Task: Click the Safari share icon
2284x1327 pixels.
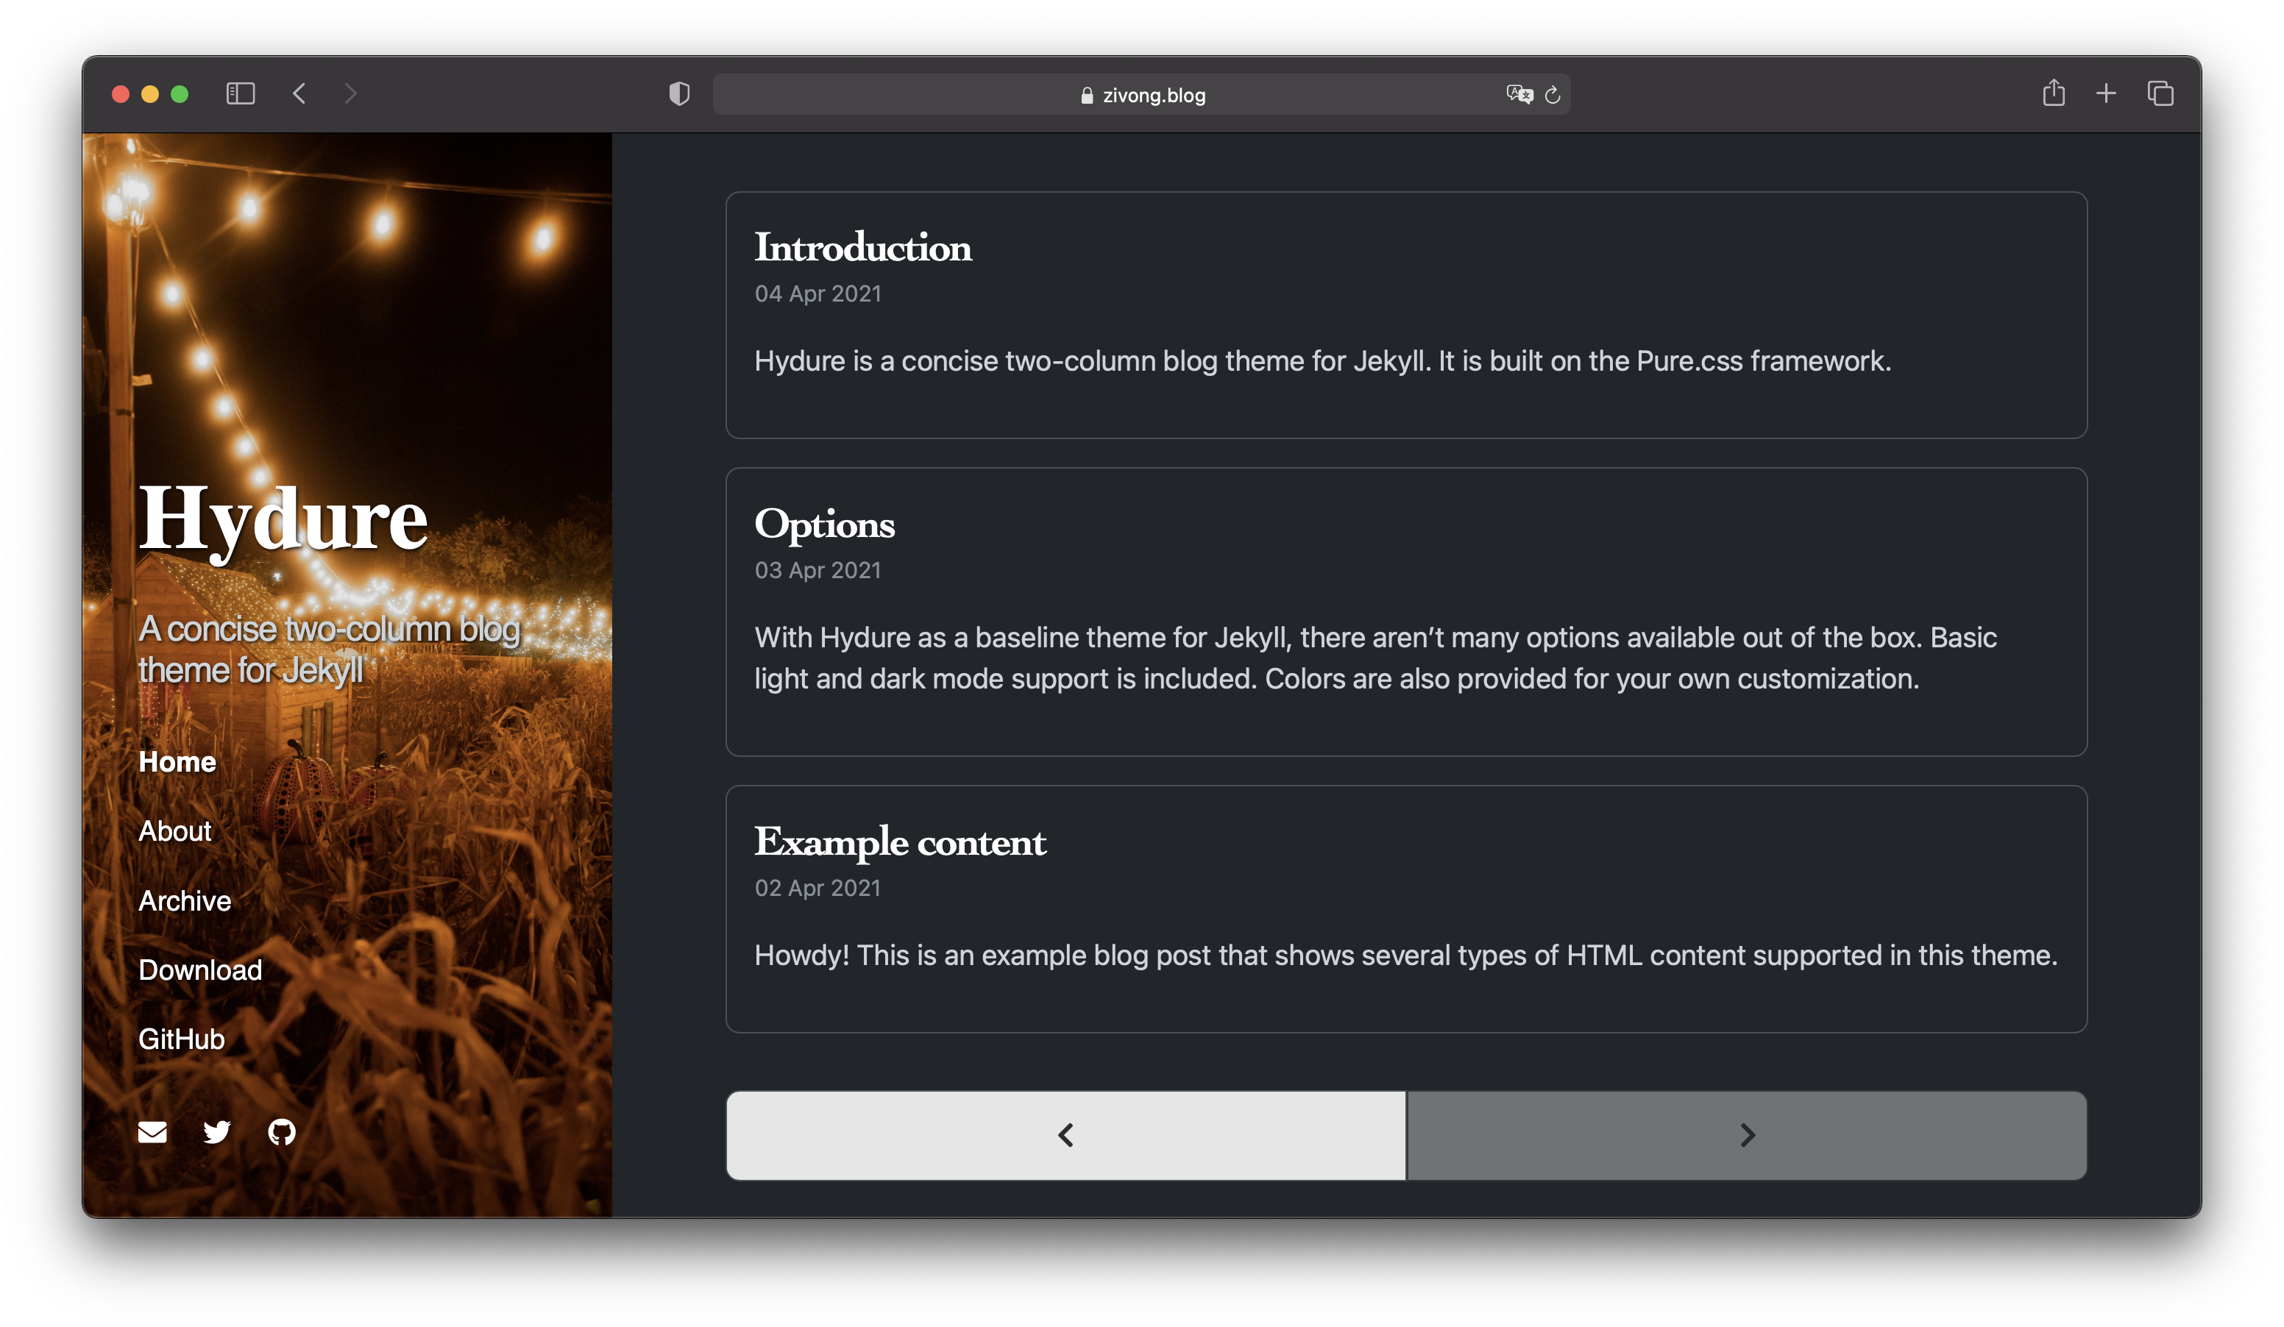Action: tap(2054, 93)
